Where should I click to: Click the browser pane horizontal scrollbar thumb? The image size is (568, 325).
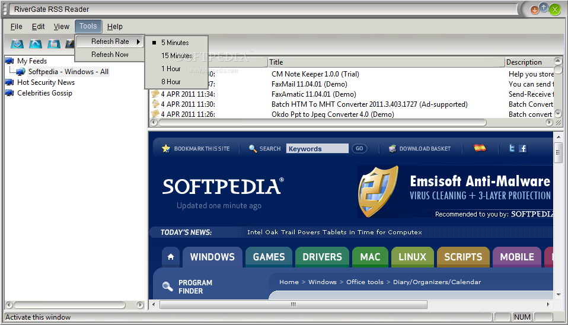point(293,304)
